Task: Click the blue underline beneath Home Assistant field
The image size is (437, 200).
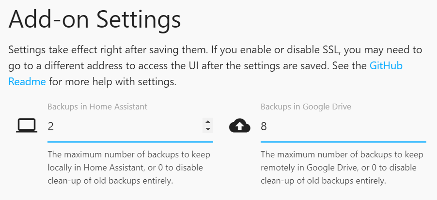Action: click(x=130, y=142)
